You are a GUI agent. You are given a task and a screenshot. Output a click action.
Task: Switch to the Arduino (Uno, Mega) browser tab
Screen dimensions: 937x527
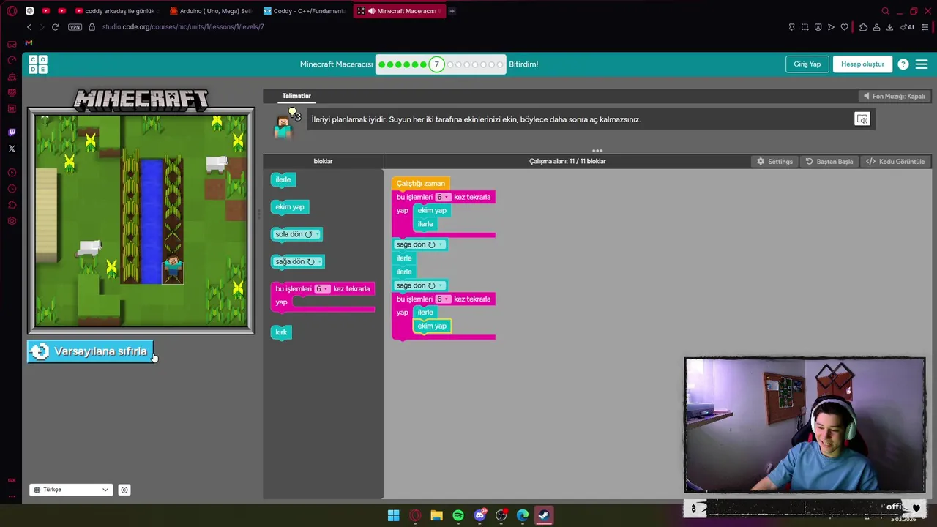coord(211,11)
